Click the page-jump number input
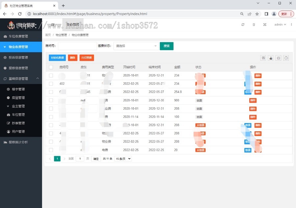296x208 pixels. tap(80, 159)
